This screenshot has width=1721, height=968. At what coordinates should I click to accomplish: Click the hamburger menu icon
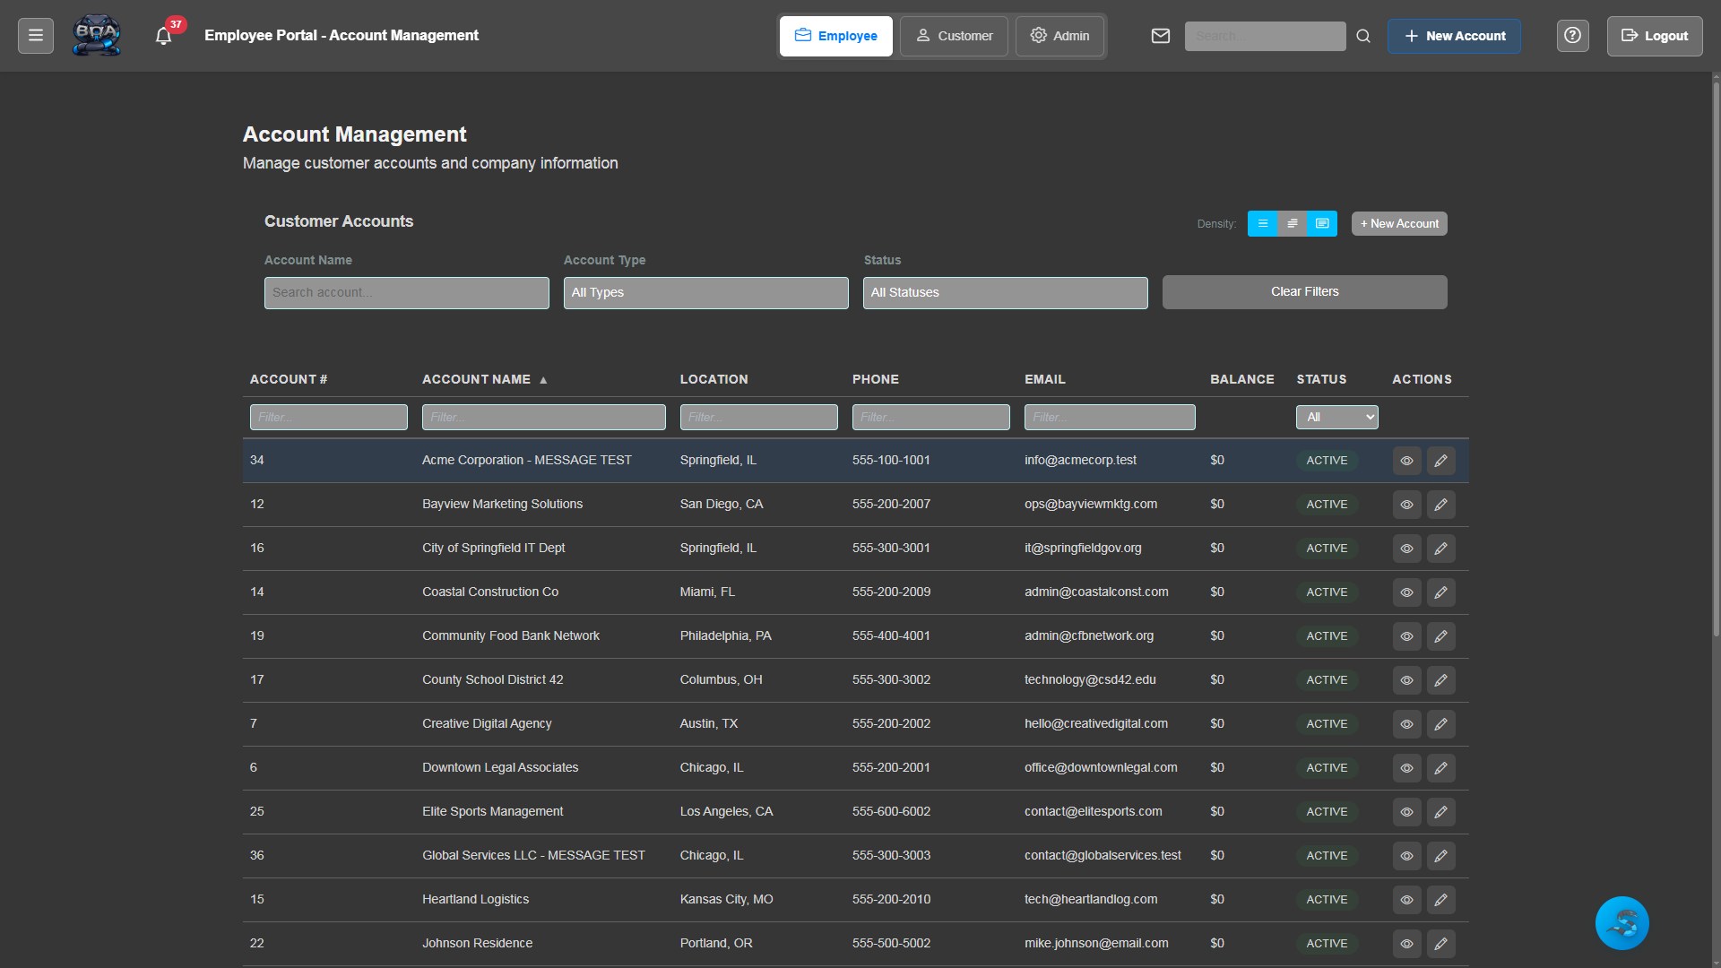tap(35, 35)
